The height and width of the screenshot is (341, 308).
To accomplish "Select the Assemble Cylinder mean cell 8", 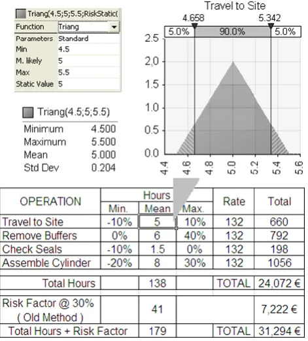I will pyautogui.click(x=158, y=263).
